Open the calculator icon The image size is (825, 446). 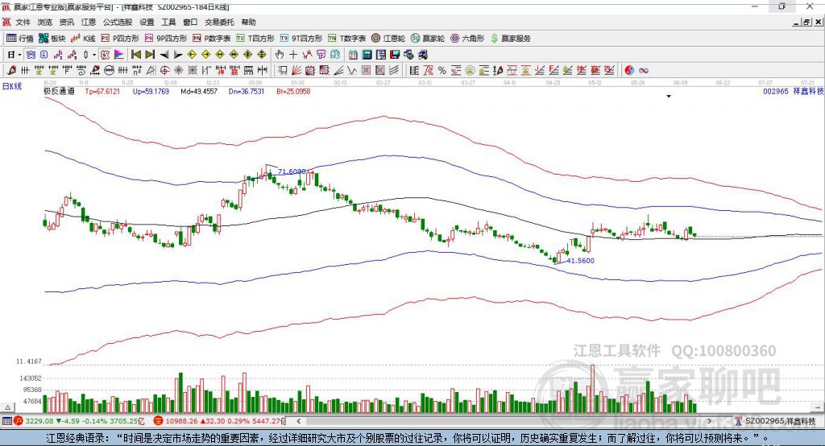(367, 55)
